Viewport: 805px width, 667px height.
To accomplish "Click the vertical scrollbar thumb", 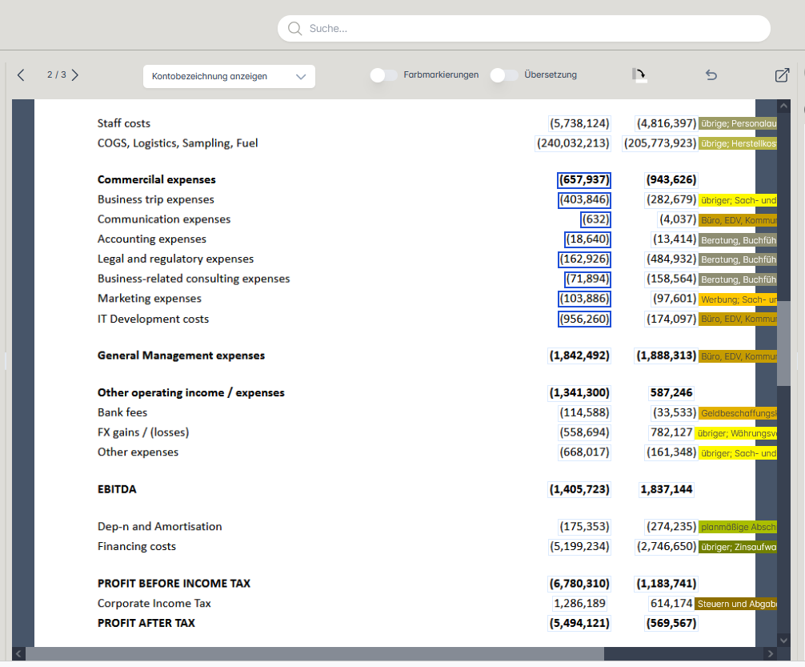I will 783,343.
